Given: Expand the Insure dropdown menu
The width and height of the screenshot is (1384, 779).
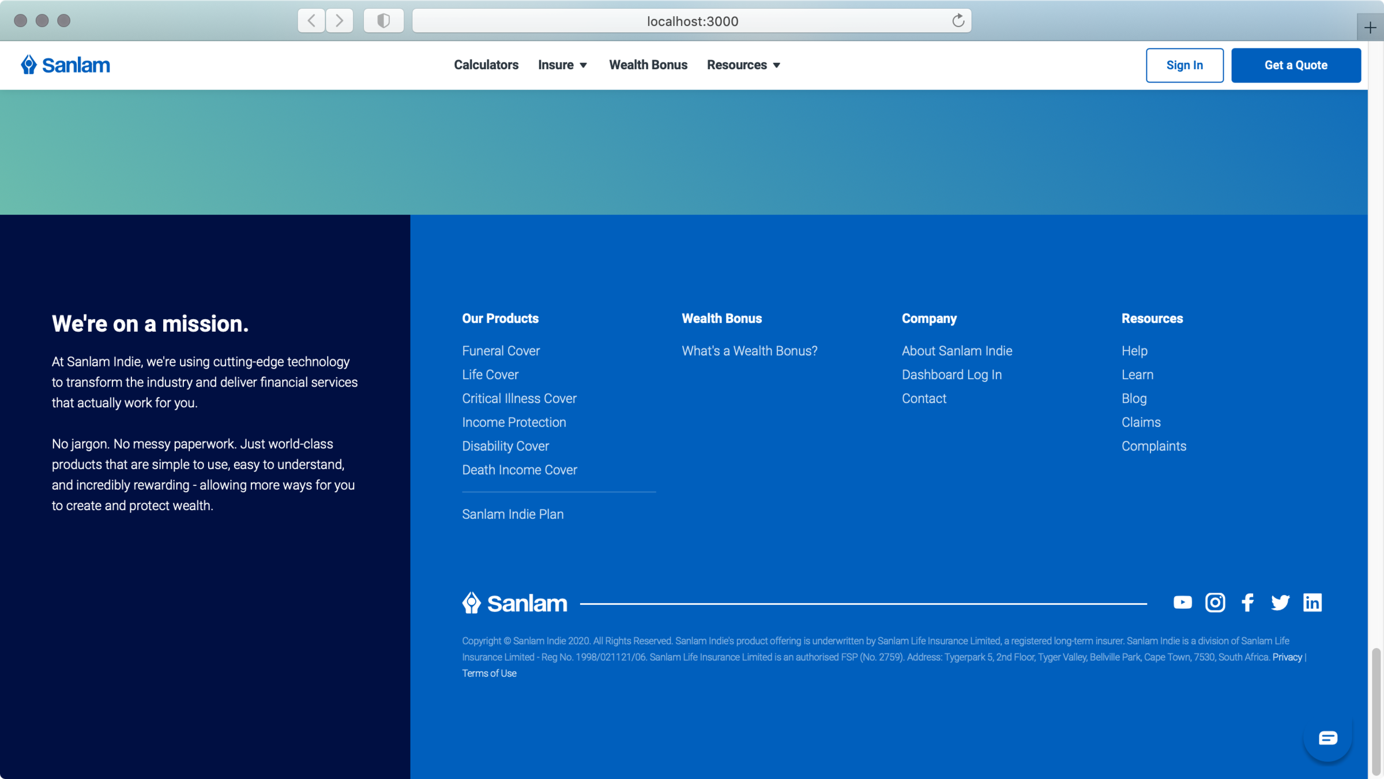Looking at the screenshot, I should [563, 65].
